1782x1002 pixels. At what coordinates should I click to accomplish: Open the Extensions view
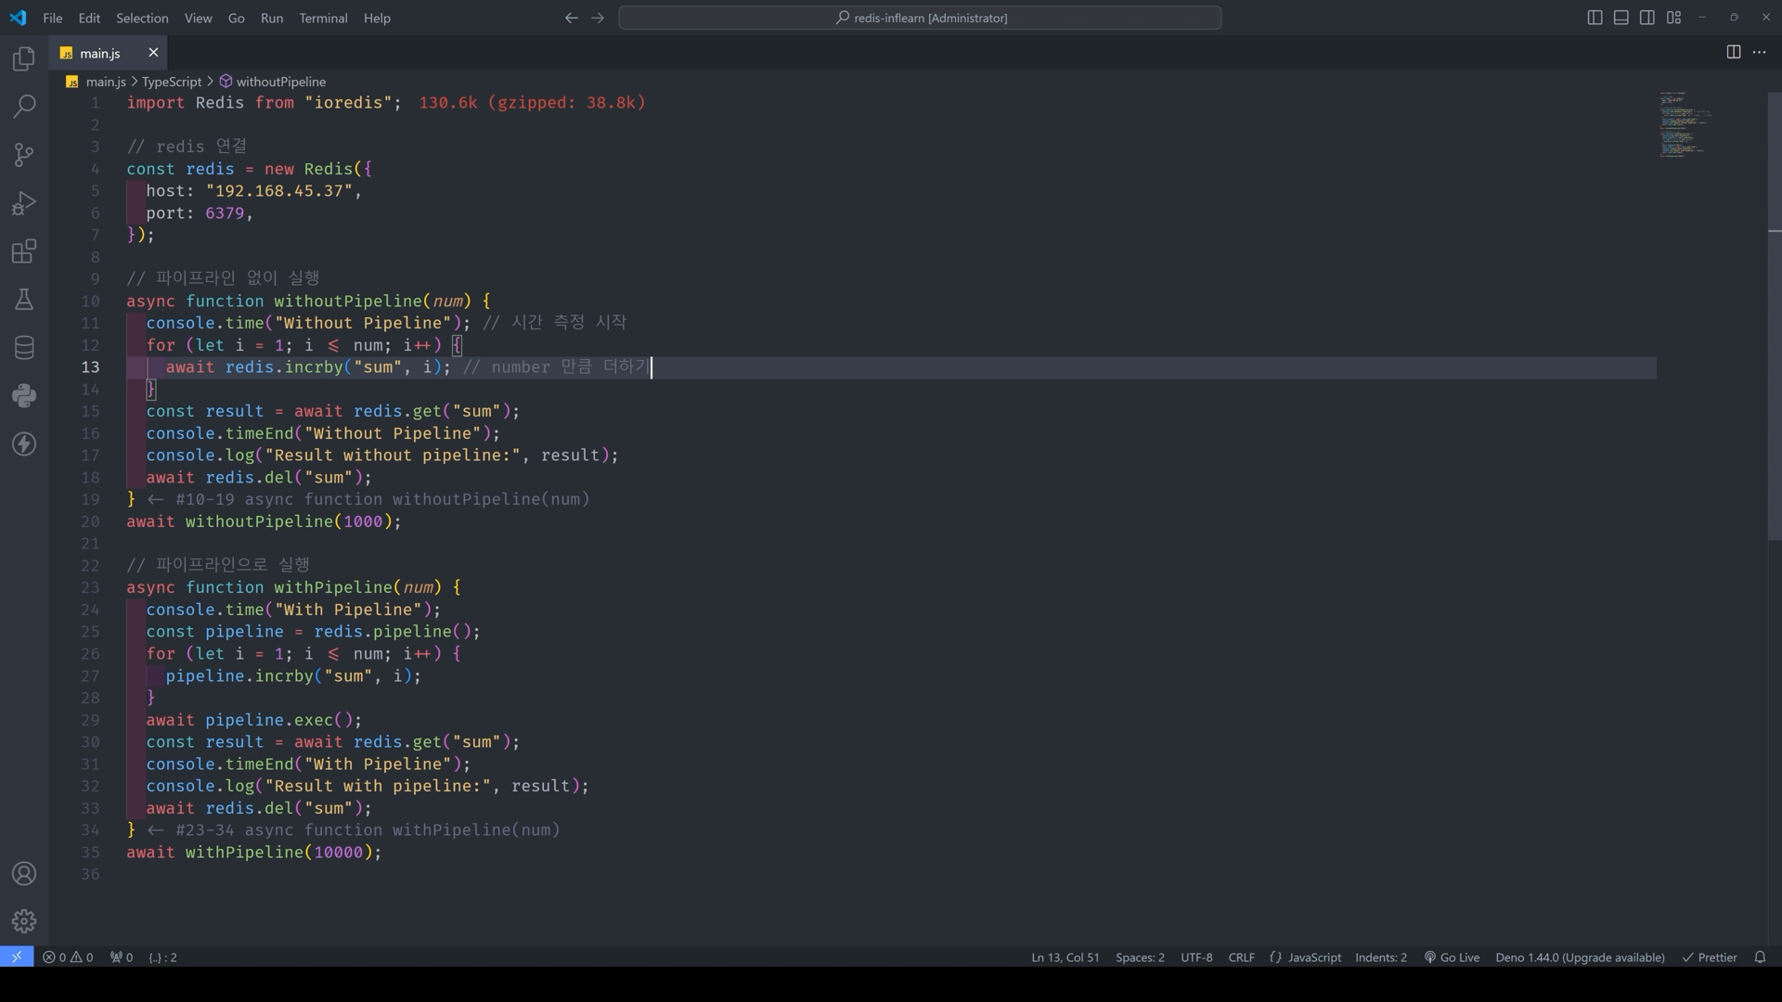click(24, 251)
